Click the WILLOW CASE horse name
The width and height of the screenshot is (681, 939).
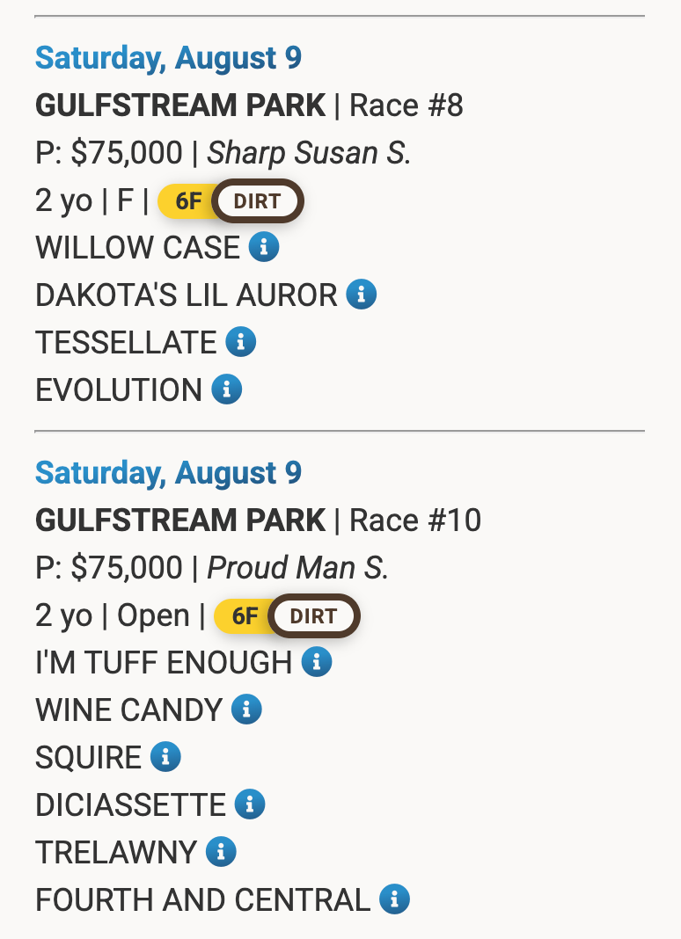point(137,248)
